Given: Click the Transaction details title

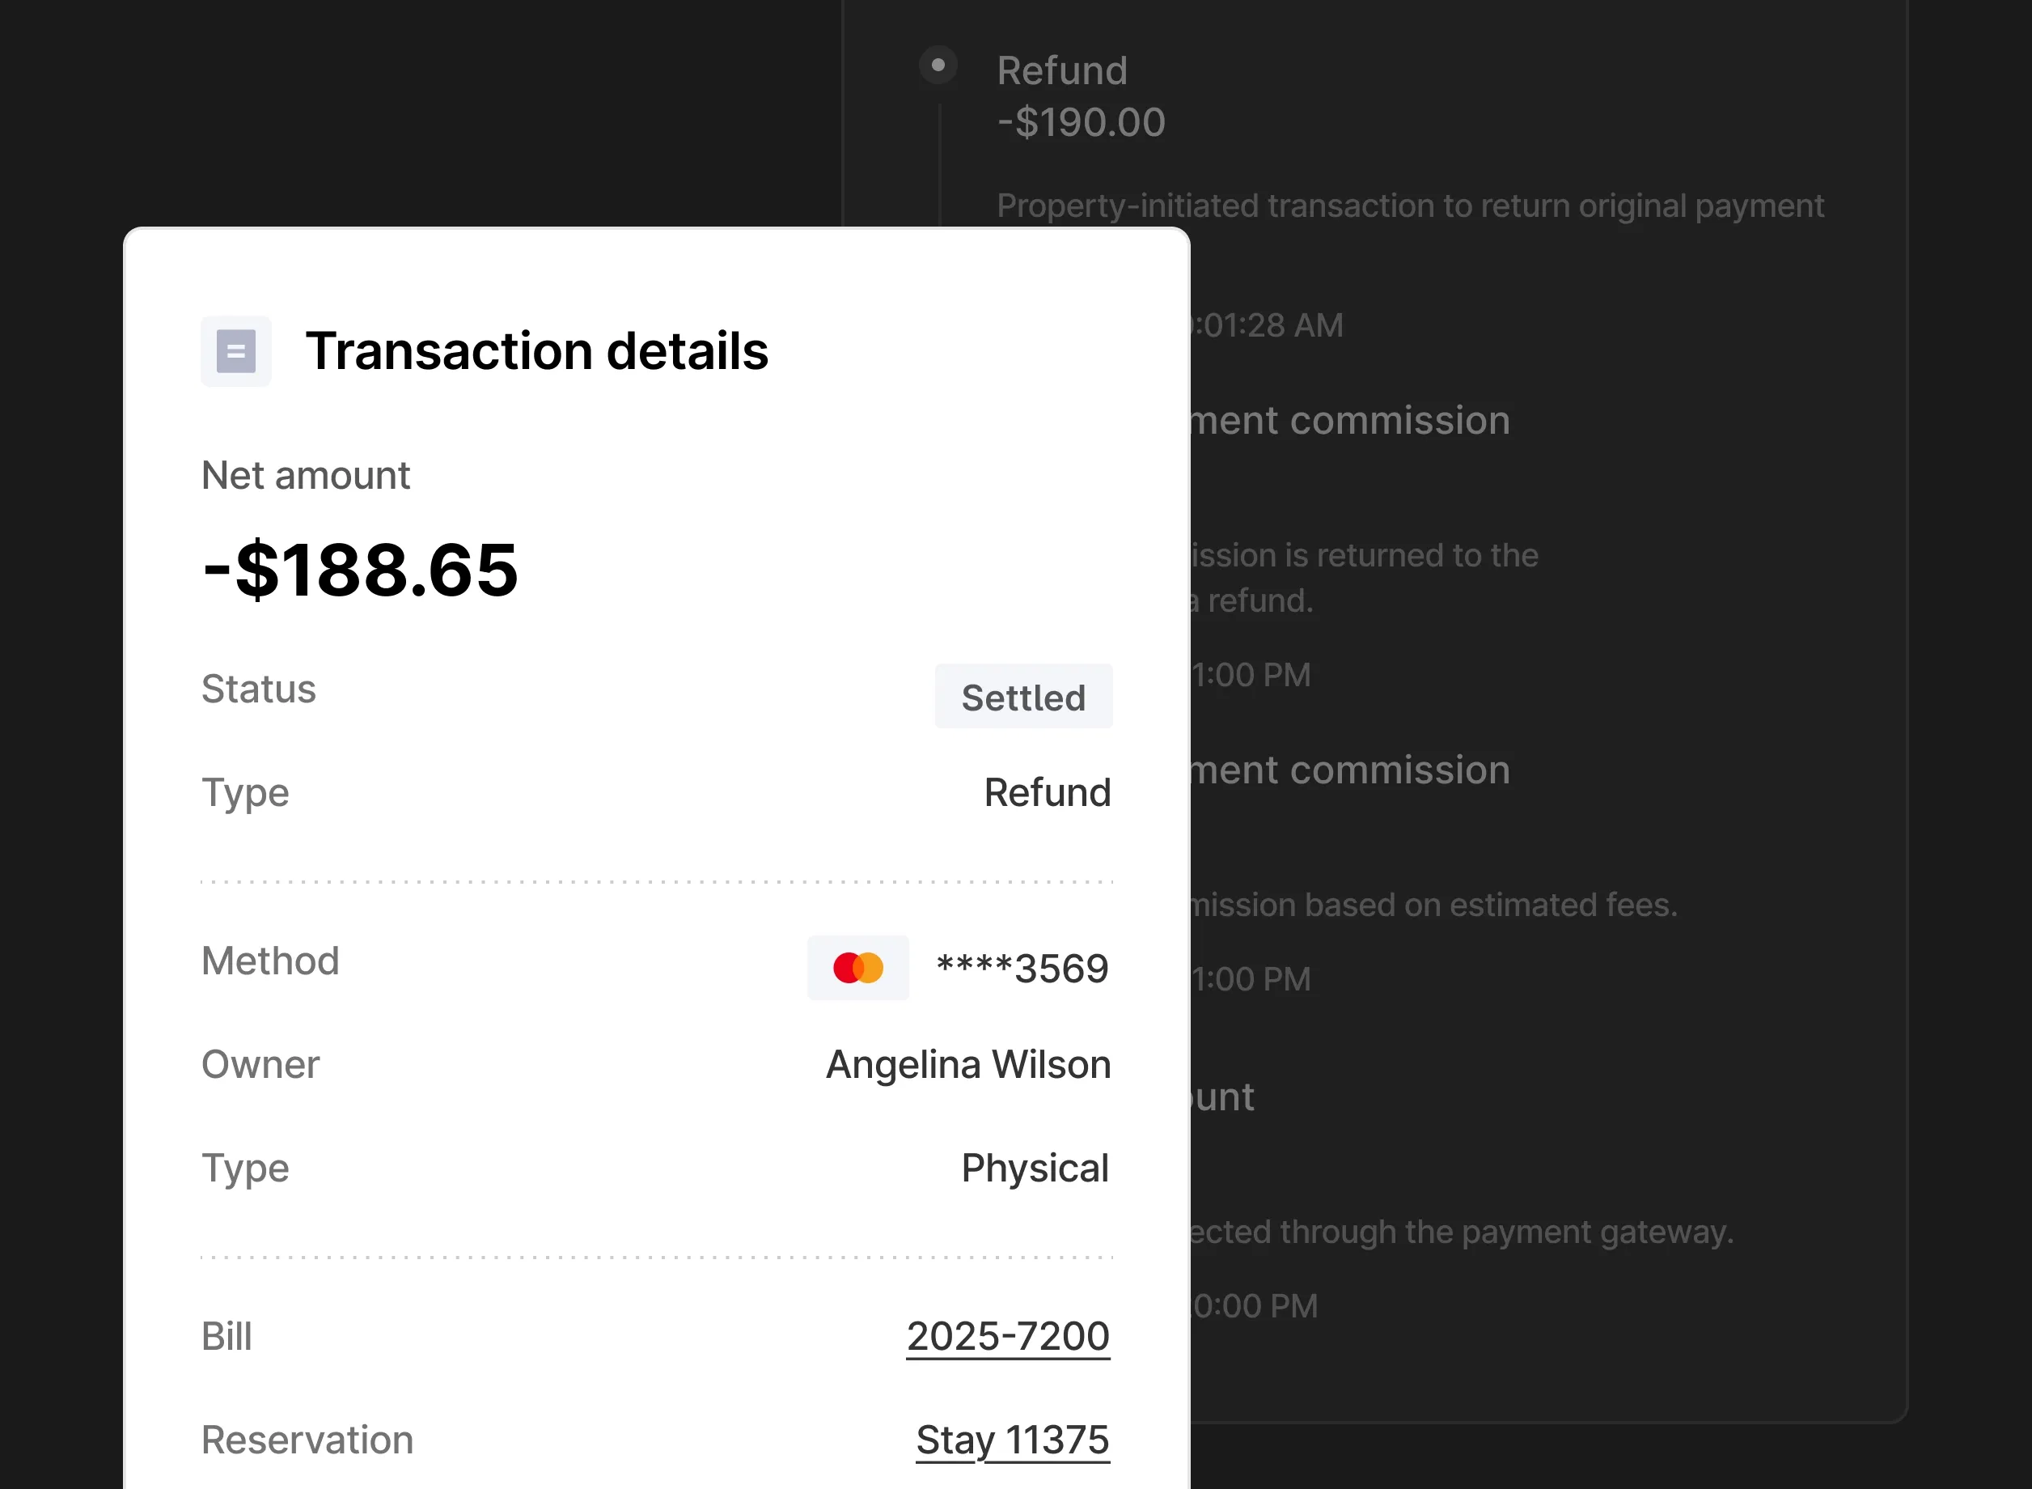Looking at the screenshot, I should click(x=537, y=351).
